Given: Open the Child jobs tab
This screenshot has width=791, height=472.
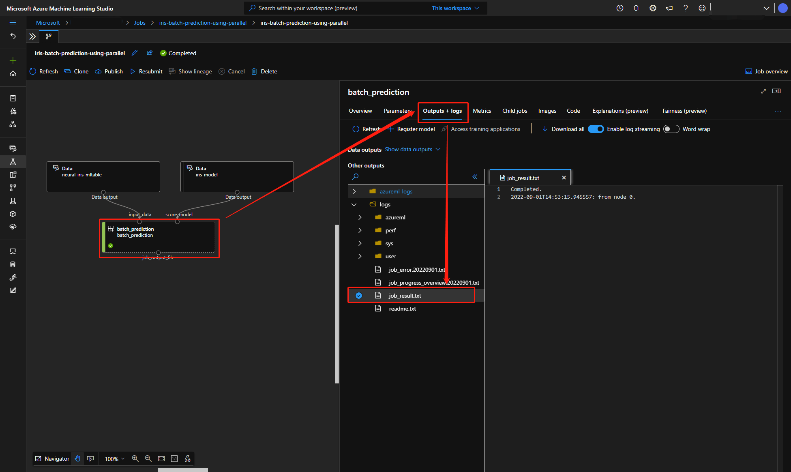Looking at the screenshot, I should click(514, 111).
